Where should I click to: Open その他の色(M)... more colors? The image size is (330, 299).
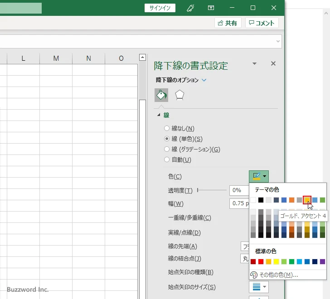(288, 275)
